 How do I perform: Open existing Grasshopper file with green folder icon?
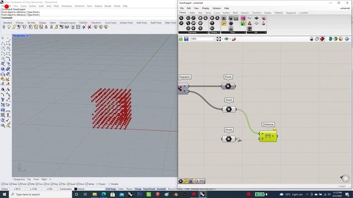[180, 39]
